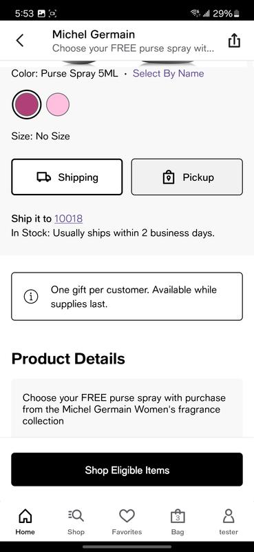Open the Bag icon with 3 items
The image size is (254, 552).
[178, 517]
